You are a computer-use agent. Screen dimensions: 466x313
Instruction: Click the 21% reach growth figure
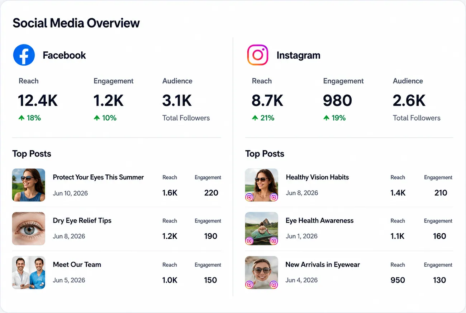click(267, 118)
